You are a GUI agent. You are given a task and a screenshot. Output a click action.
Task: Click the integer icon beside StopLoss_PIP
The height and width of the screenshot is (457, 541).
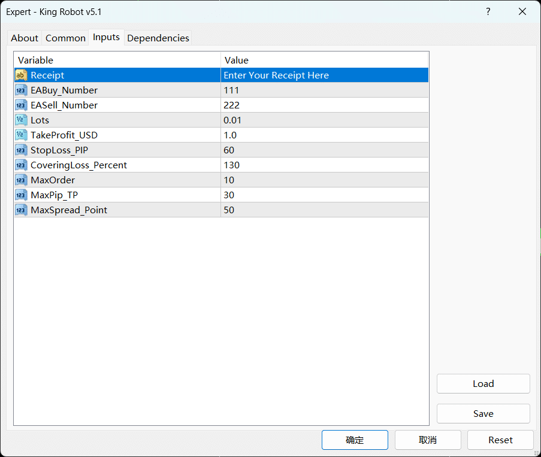point(21,150)
